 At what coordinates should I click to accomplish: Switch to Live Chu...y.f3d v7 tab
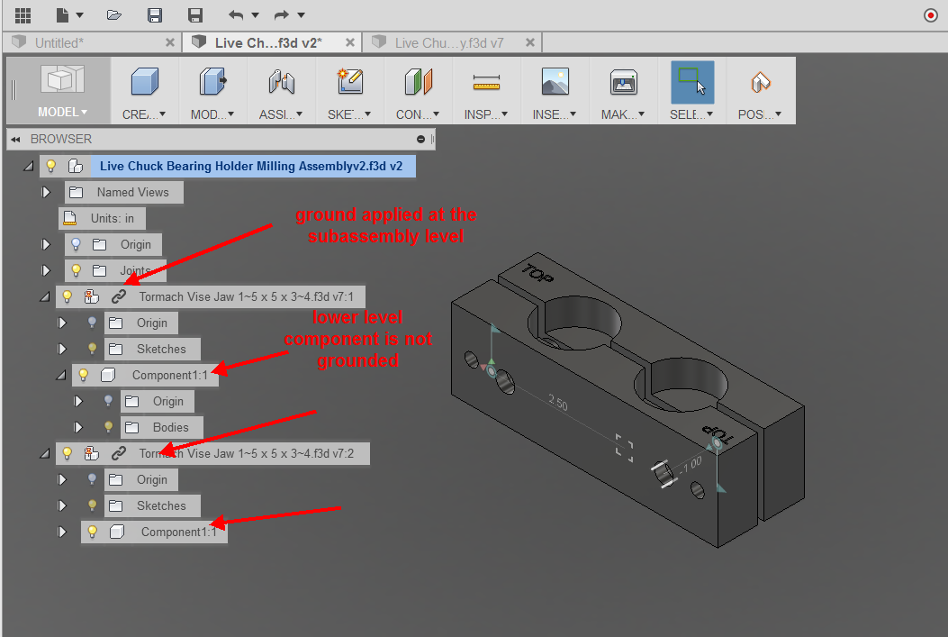tap(448, 42)
